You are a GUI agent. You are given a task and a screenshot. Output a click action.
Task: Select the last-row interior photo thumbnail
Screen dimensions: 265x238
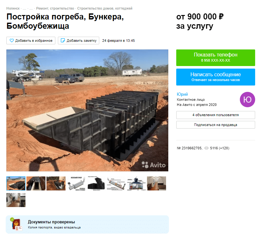click(16, 200)
